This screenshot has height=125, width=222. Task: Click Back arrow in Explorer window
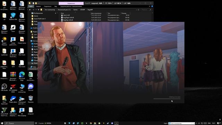(x=30, y=10)
